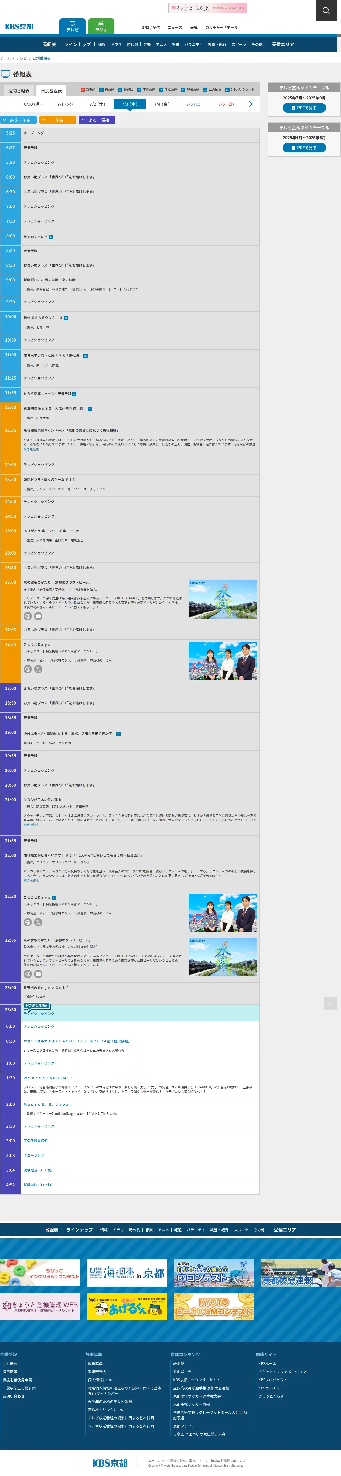Open 京都マラソン footer link
The height and width of the screenshot is (1476, 341).
pyautogui.click(x=184, y=1426)
